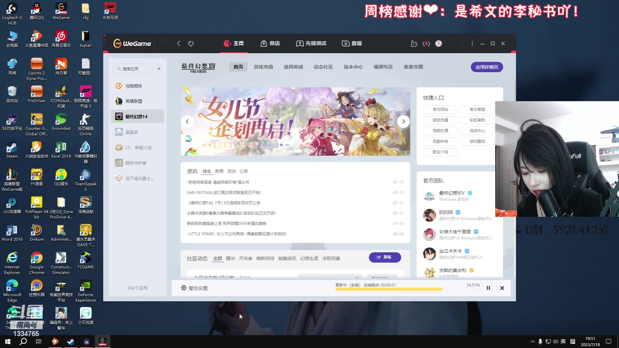The width and height of the screenshot is (619, 348).
Task: Open Steam from the taskbar
Action: pos(71,342)
